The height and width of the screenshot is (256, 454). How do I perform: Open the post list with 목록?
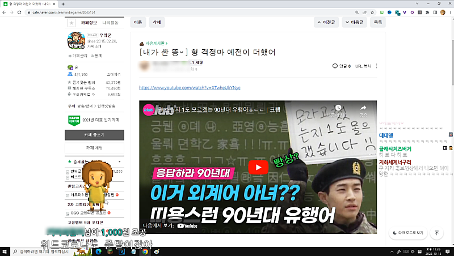(377, 22)
